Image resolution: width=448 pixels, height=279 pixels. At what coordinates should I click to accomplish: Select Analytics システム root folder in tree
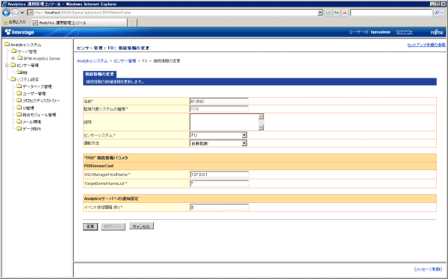pyautogui.click(x=25, y=45)
